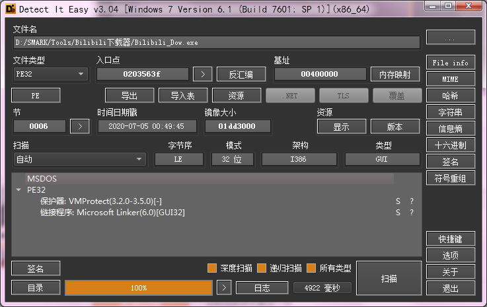487x307 pixels.
Task: Open the 日志 log
Action: click(x=262, y=288)
